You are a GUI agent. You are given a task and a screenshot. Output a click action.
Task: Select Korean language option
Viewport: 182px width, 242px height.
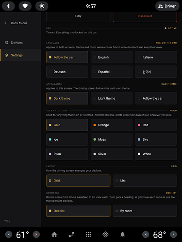156,72
